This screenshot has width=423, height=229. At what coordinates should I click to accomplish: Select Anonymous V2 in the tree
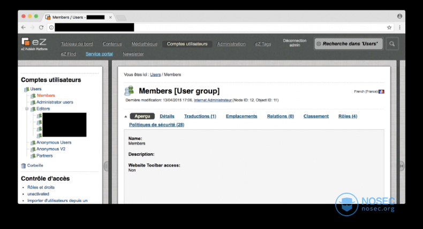tap(51, 149)
